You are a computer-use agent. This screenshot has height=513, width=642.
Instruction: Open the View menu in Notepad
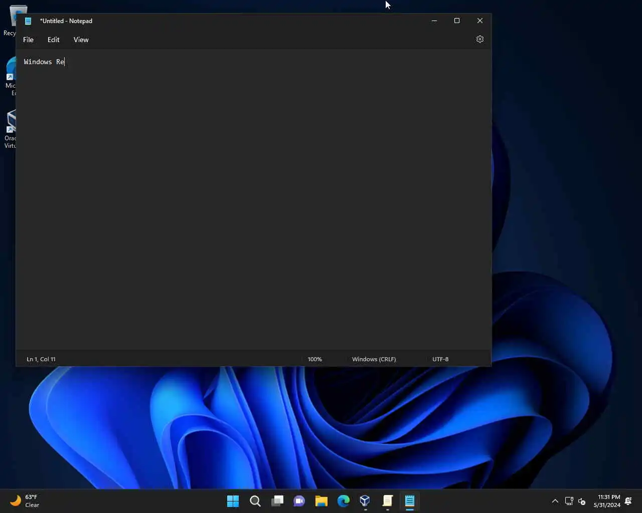[x=81, y=40]
